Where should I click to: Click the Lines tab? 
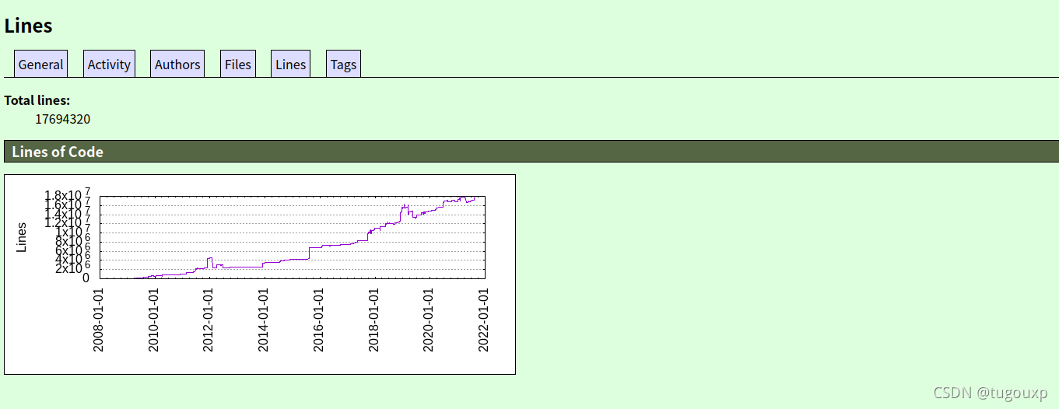pyautogui.click(x=290, y=65)
